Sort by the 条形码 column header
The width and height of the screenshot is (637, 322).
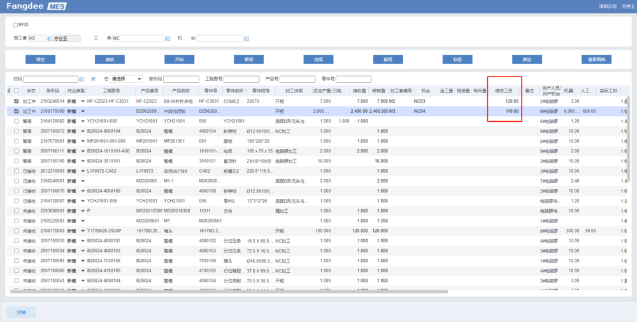tap(52, 91)
